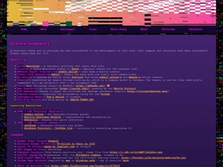223x167 pixels.
Task: Open the https://cactus.chat/ link
Action: [x=74, y=89]
